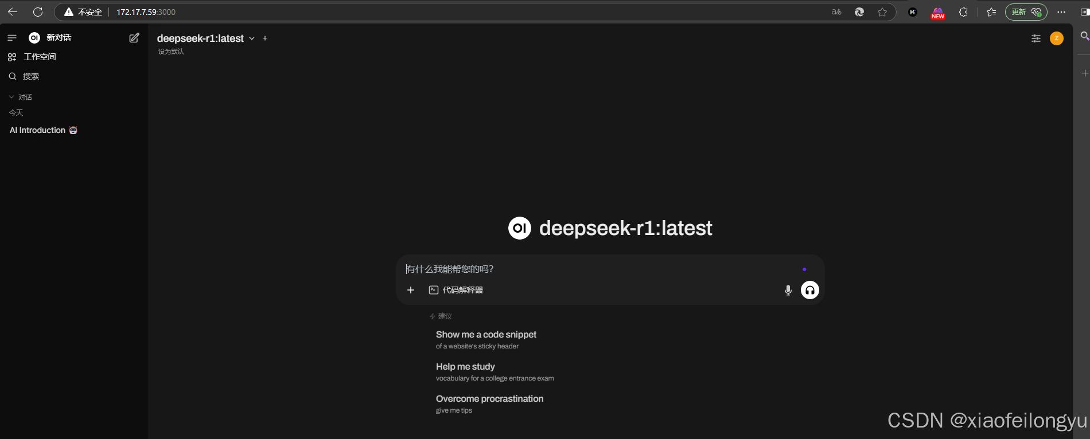
Task: Open the plus attachment menu in the message box
Action: click(411, 290)
